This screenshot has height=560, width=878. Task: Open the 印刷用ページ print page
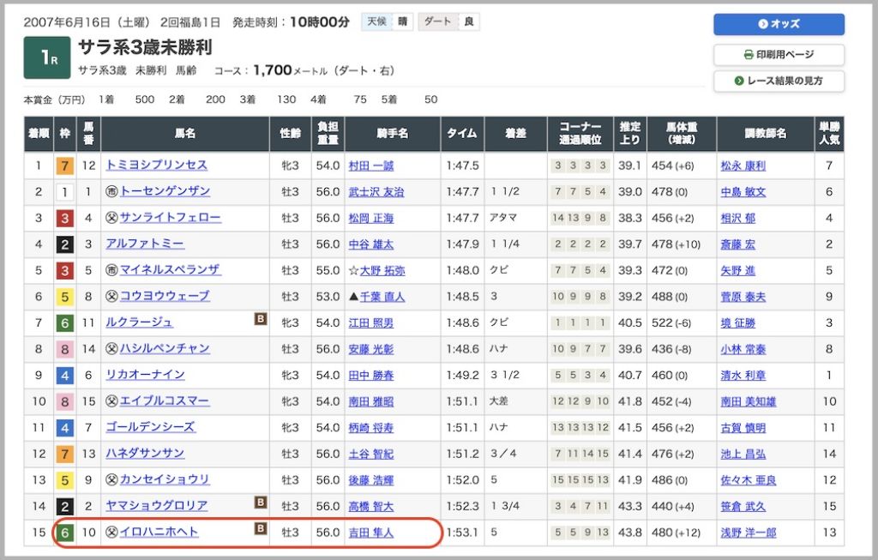779,54
